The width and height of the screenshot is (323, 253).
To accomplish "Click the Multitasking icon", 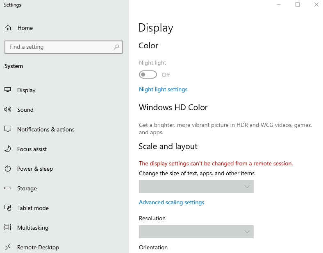I will 8,228.
